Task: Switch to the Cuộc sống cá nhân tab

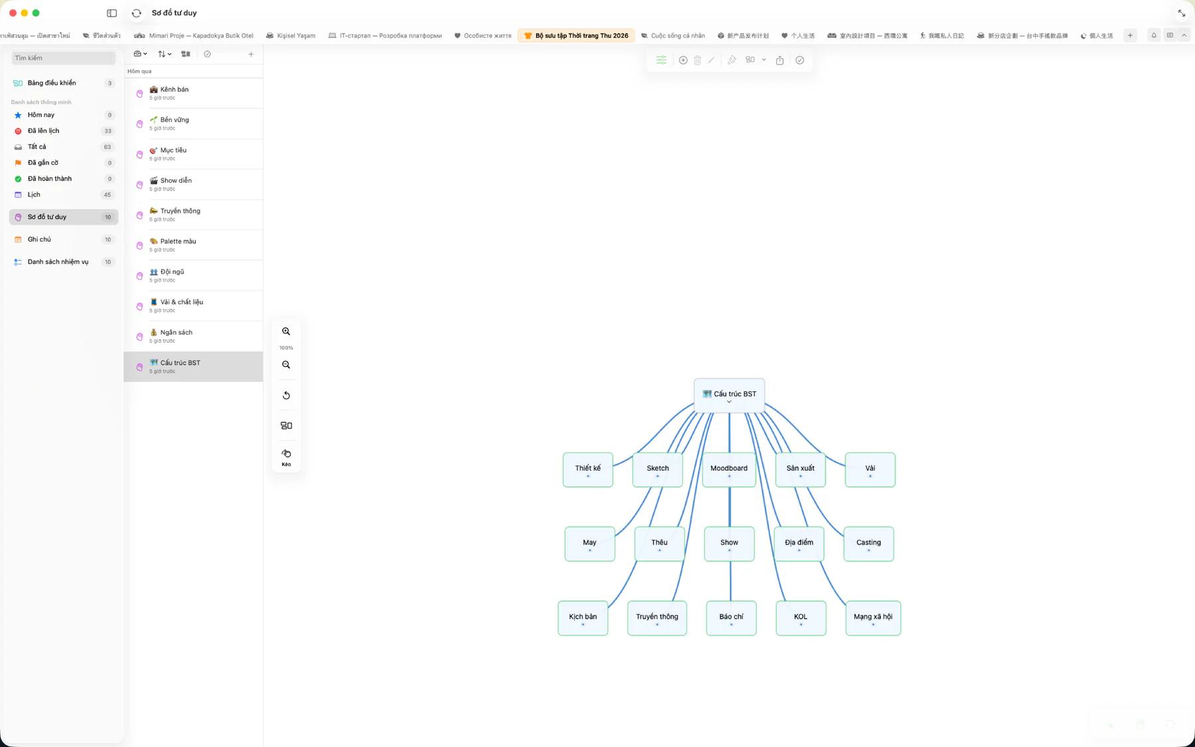Action: 673,36
